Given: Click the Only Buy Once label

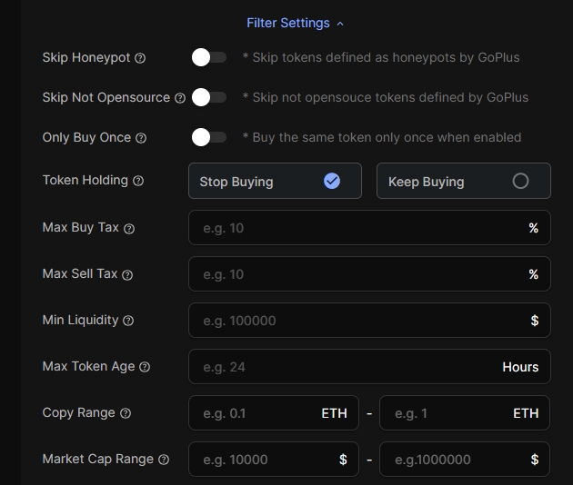Looking at the screenshot, I should (86, 137).
